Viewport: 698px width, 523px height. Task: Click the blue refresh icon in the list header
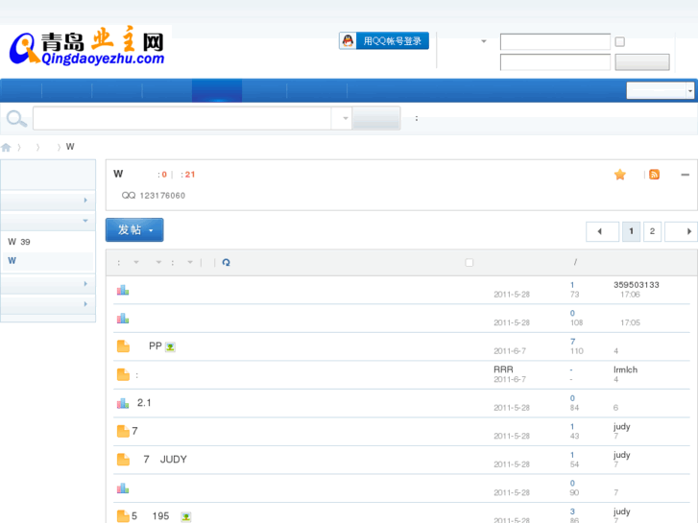pos(227,263)
